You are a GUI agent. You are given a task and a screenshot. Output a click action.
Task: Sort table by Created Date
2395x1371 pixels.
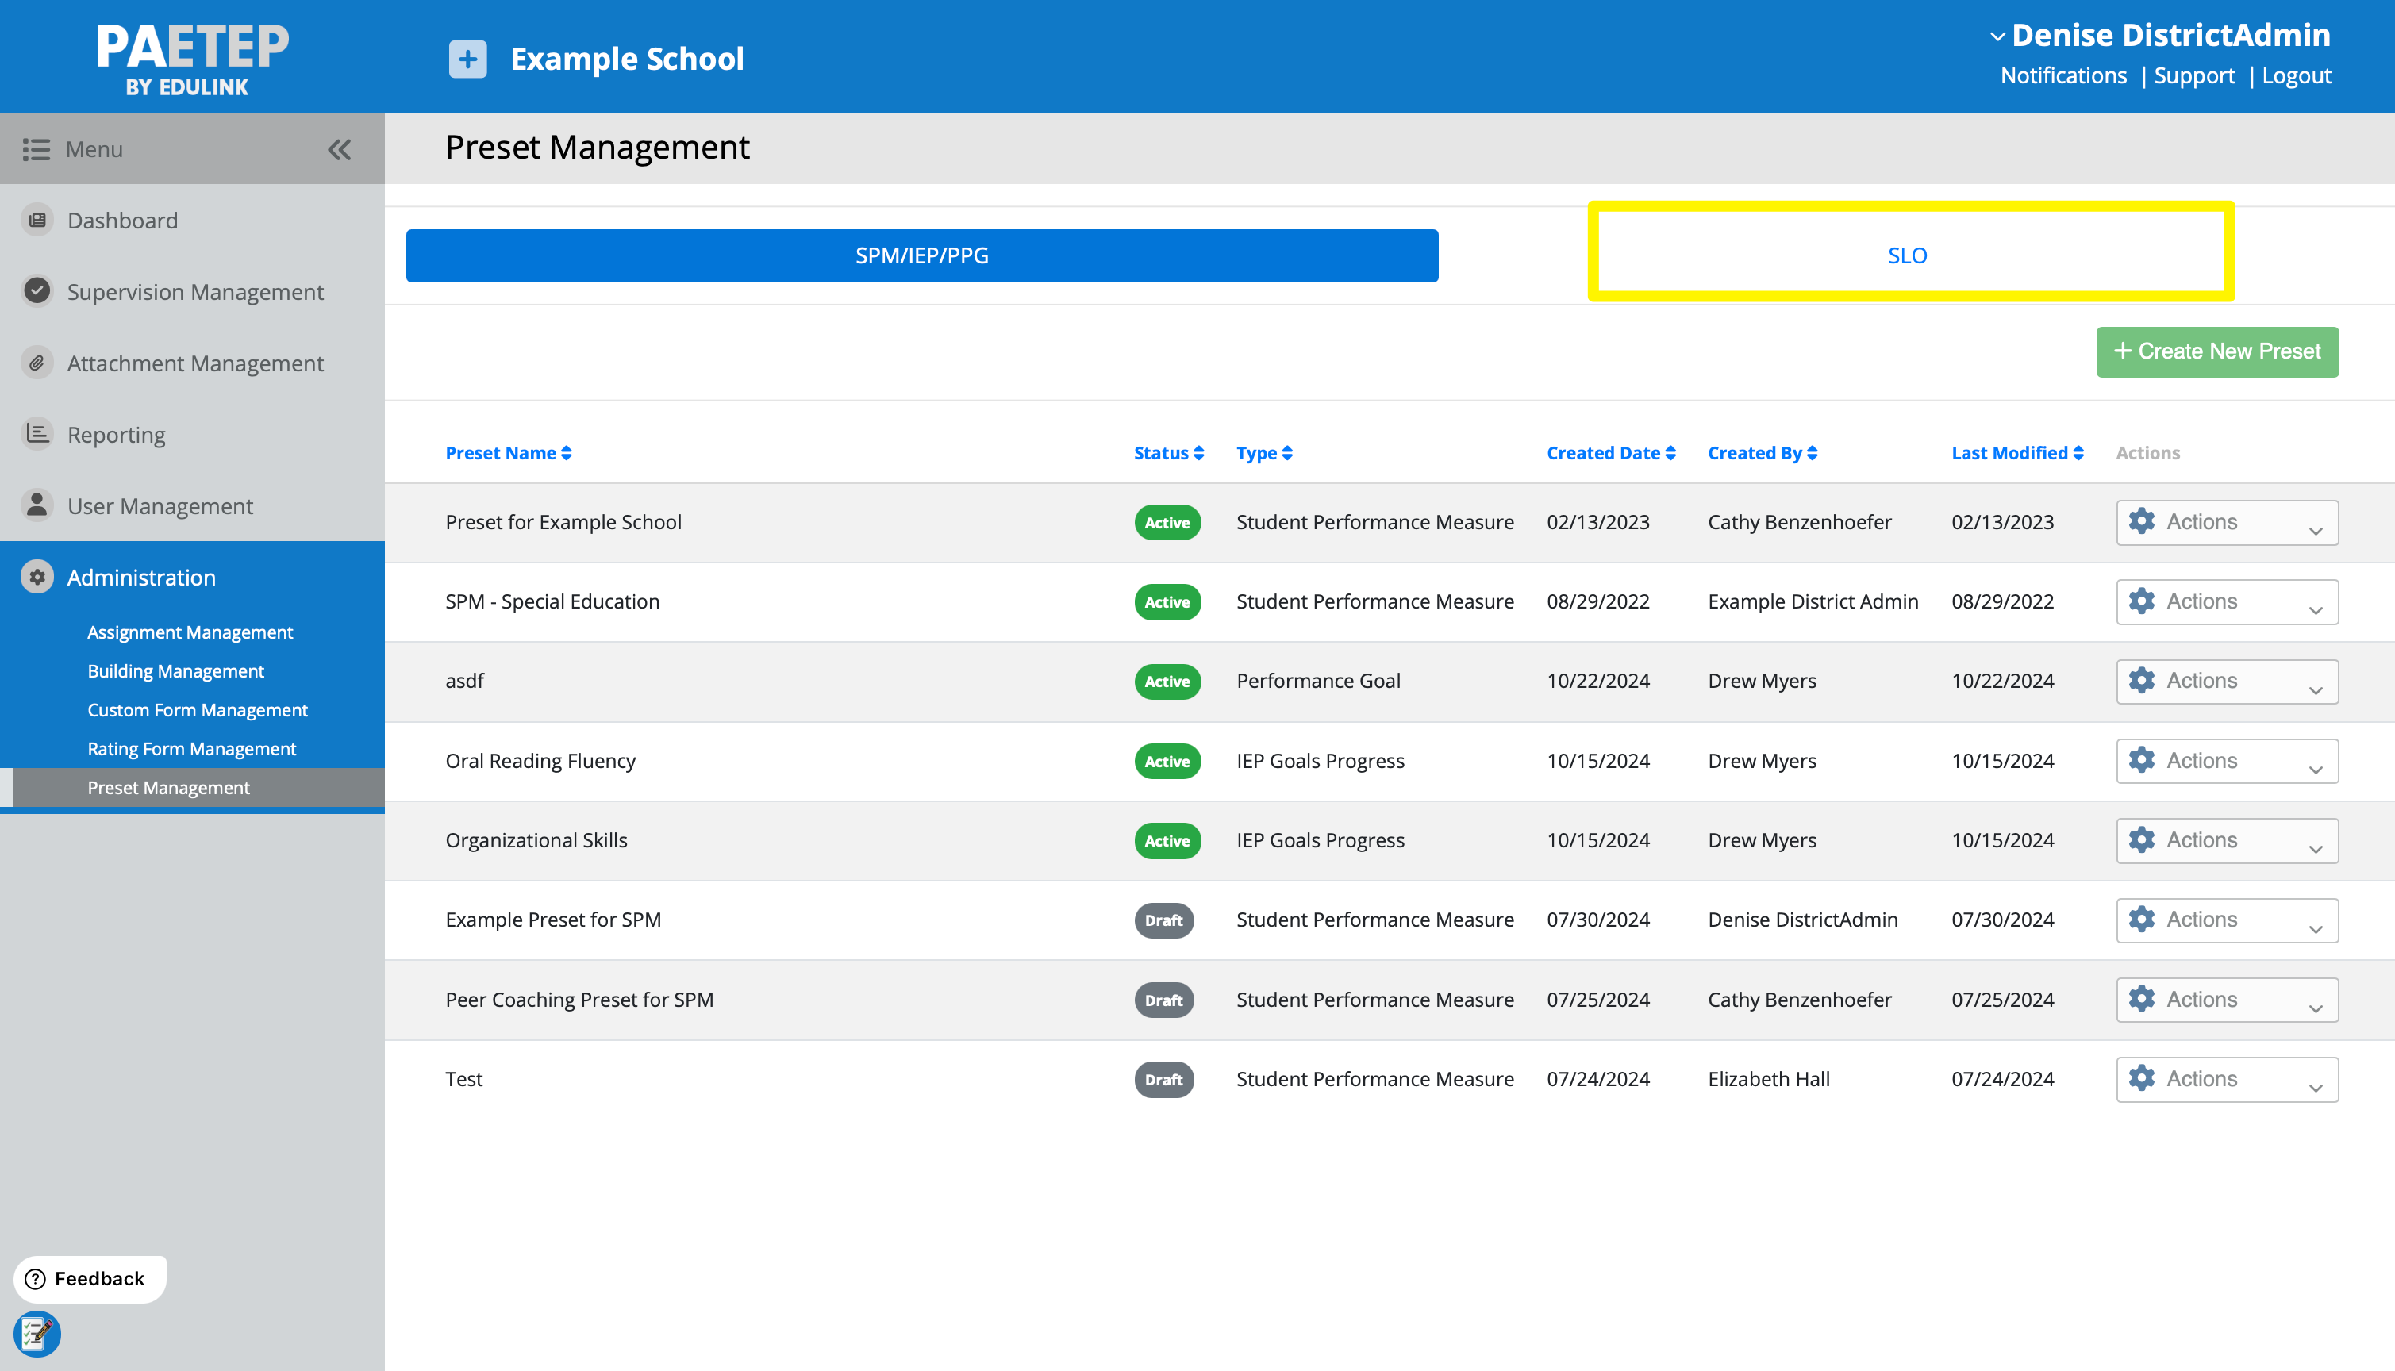1610,453
